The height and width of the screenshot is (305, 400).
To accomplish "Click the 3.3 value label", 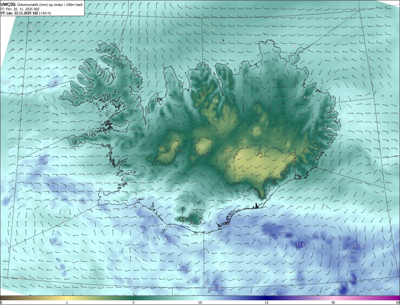I will (215, 101).
